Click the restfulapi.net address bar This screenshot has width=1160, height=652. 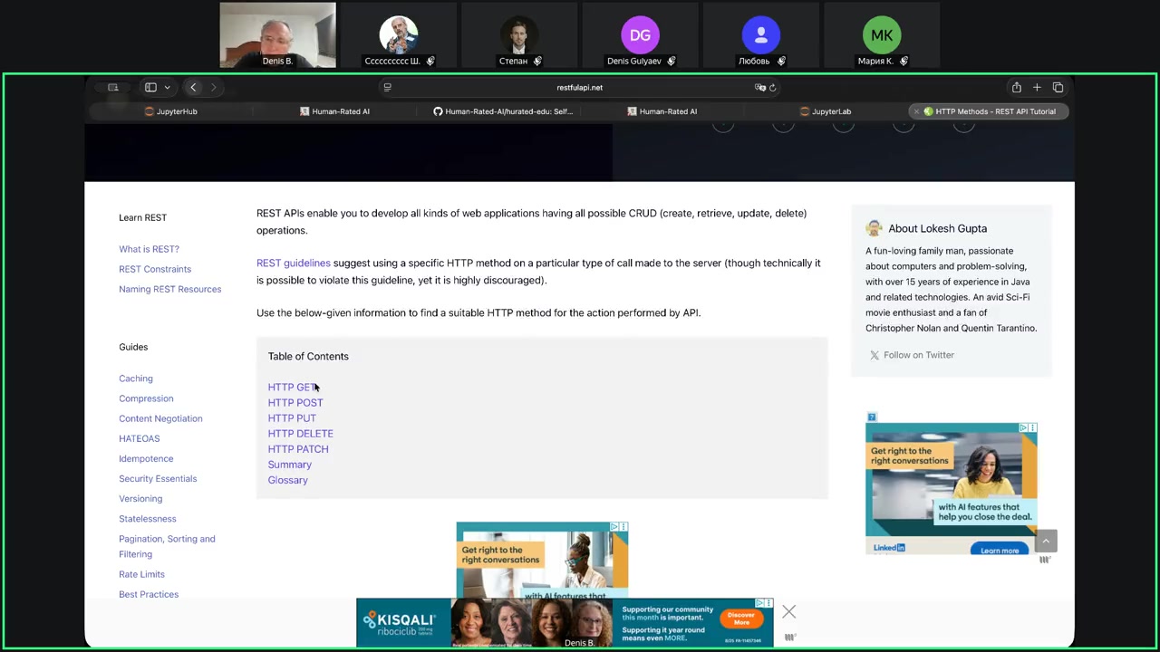coord(579,88)
